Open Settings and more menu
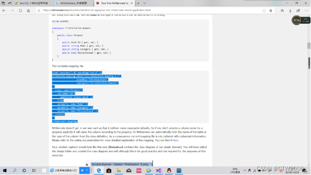This screenshot has width=311, height=175. pos(306,11)
